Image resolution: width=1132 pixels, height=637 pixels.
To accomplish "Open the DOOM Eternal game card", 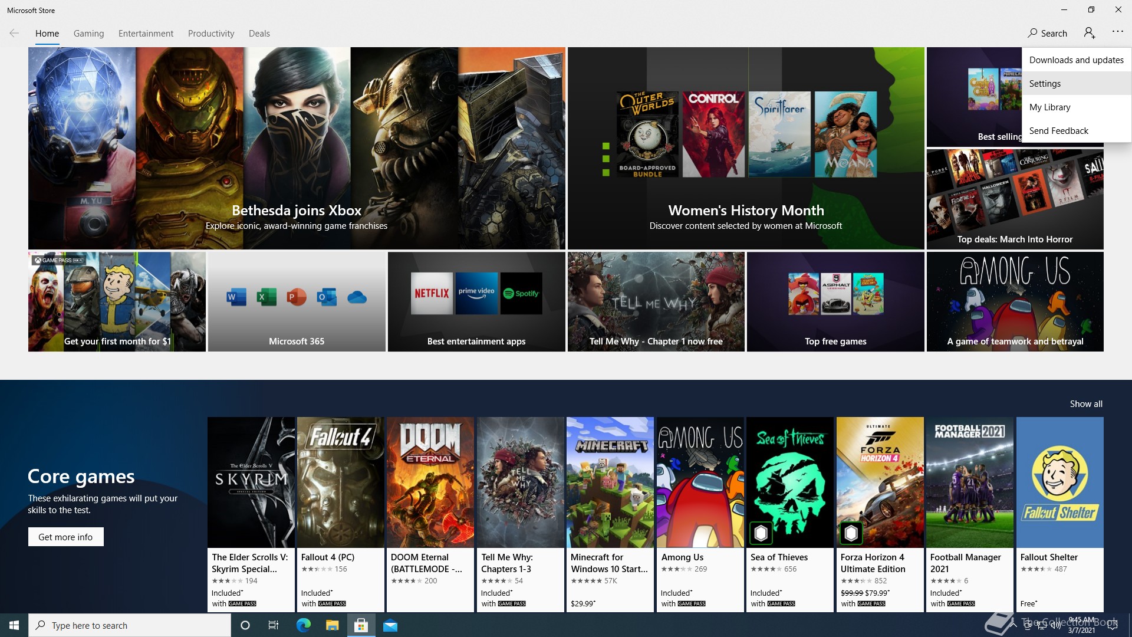I will point(430,514).
